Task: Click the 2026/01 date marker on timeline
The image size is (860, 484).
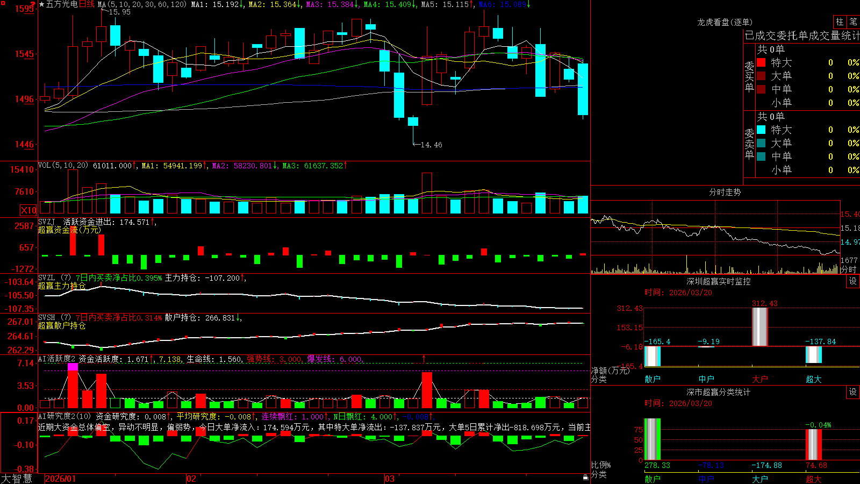Action: pyautogui.click(x=61, y=479)
